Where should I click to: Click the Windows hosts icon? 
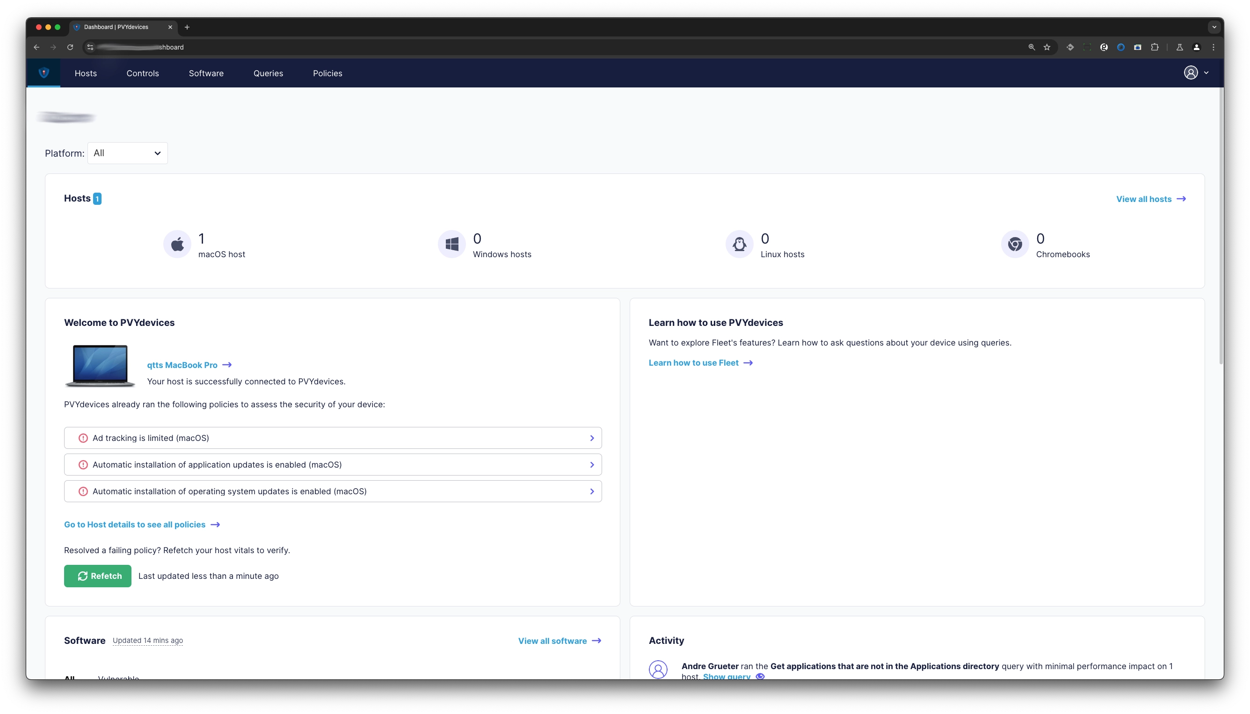pos(451,244)
